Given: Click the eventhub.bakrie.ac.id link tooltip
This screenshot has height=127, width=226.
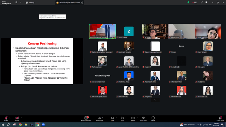Looking at the screenshot, I should 52,17.
